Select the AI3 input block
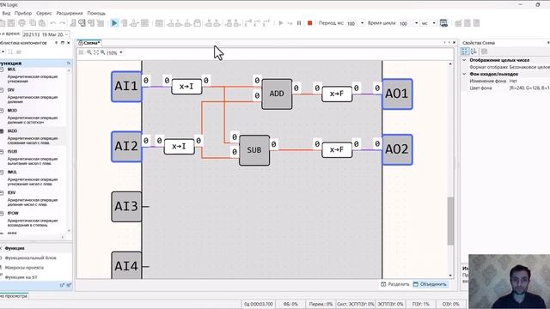This screenshot has height=309, width=550. [126, 207]
